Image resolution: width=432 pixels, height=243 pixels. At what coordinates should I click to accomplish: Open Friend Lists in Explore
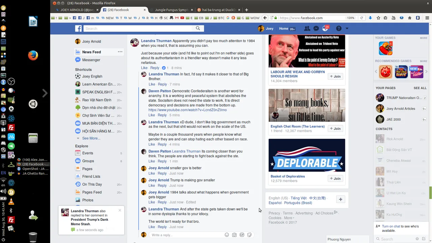pyautogui.click(x=91, y=177)
